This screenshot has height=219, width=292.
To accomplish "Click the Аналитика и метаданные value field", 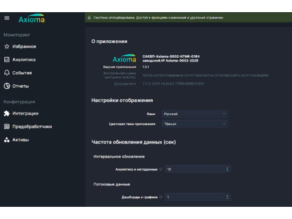I will pos(198,169).
